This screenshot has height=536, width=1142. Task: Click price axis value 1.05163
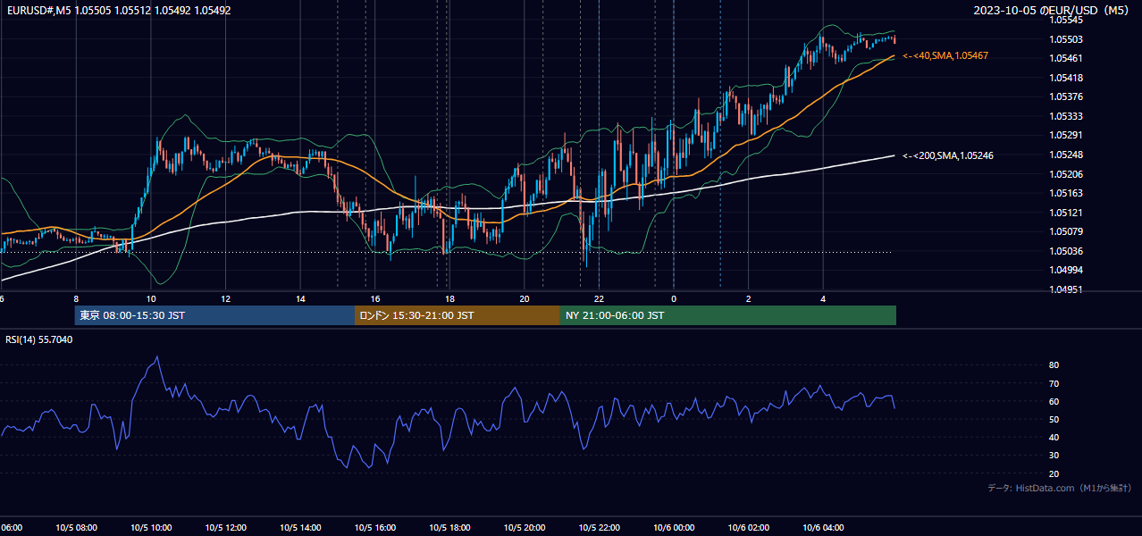pos(1066,193)
